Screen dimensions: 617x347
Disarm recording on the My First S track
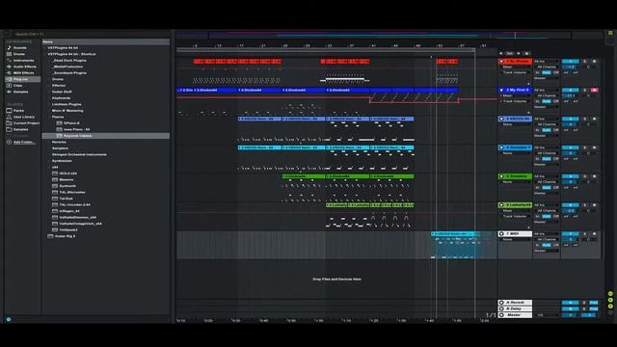[x=594, y=90]
